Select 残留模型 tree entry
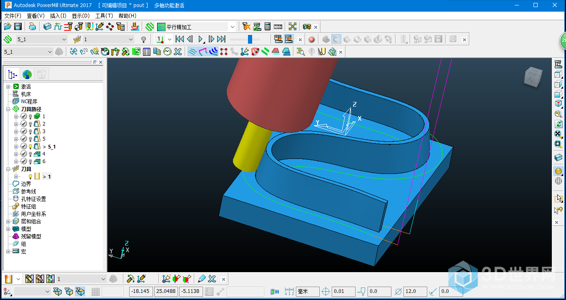566x300 pixels. point(31,236)
